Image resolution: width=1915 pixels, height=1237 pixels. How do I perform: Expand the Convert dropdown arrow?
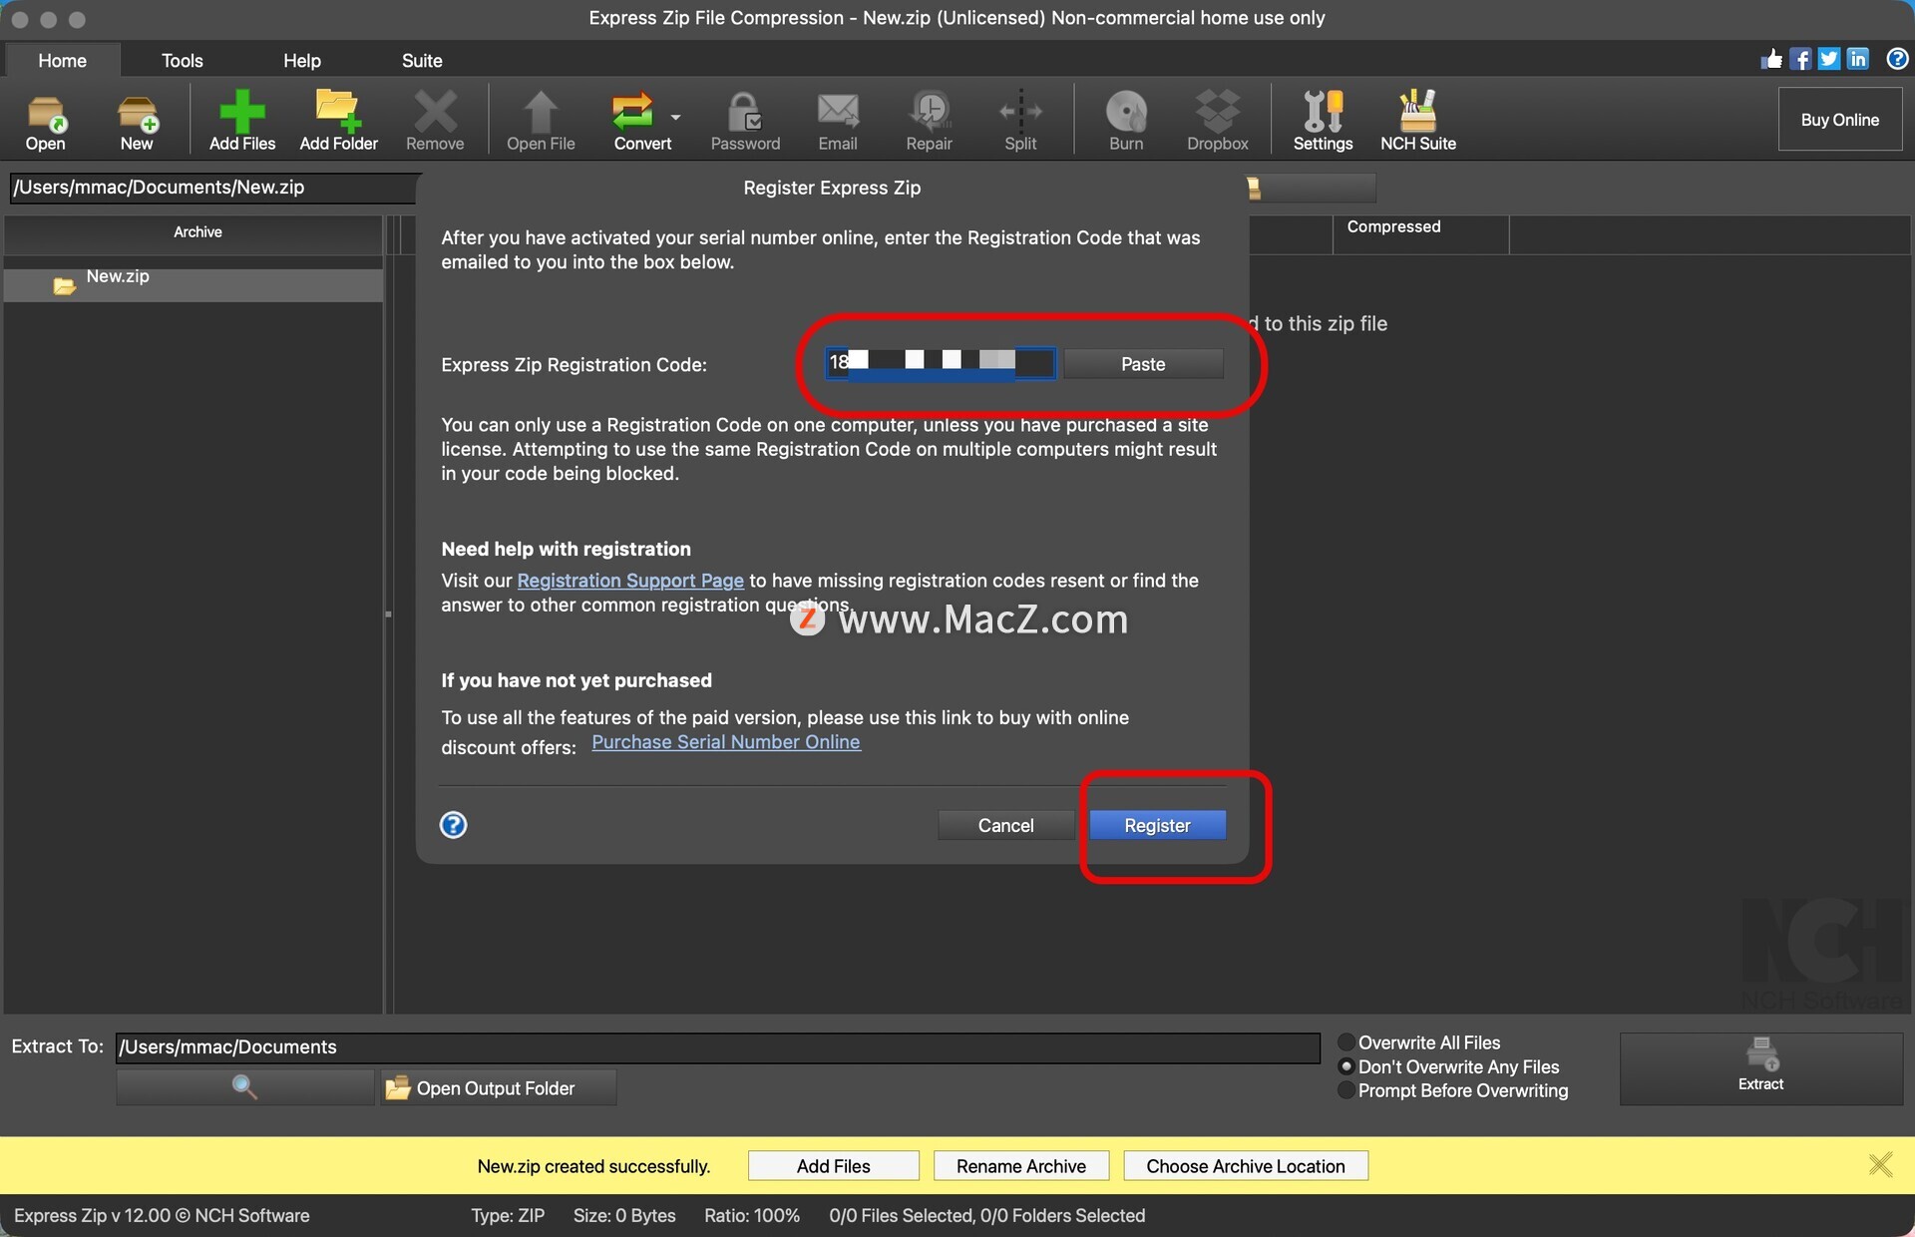click(676, 118)
